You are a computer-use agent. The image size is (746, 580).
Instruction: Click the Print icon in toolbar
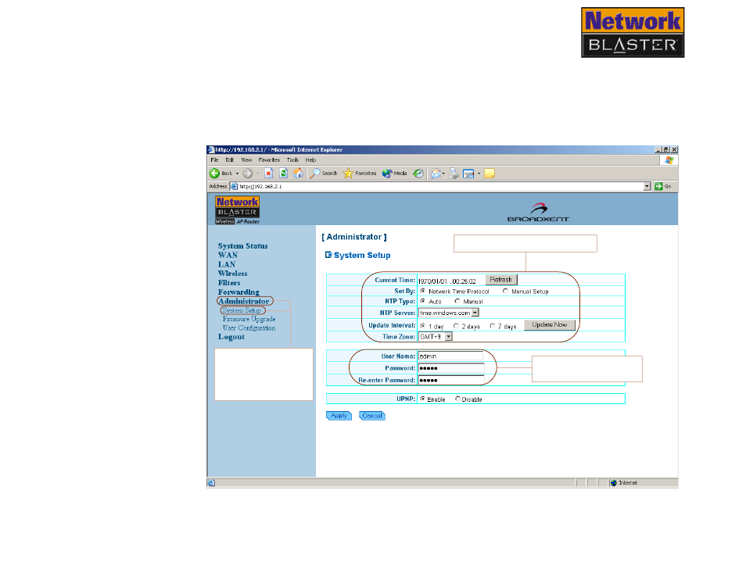[x=454, y=174]
